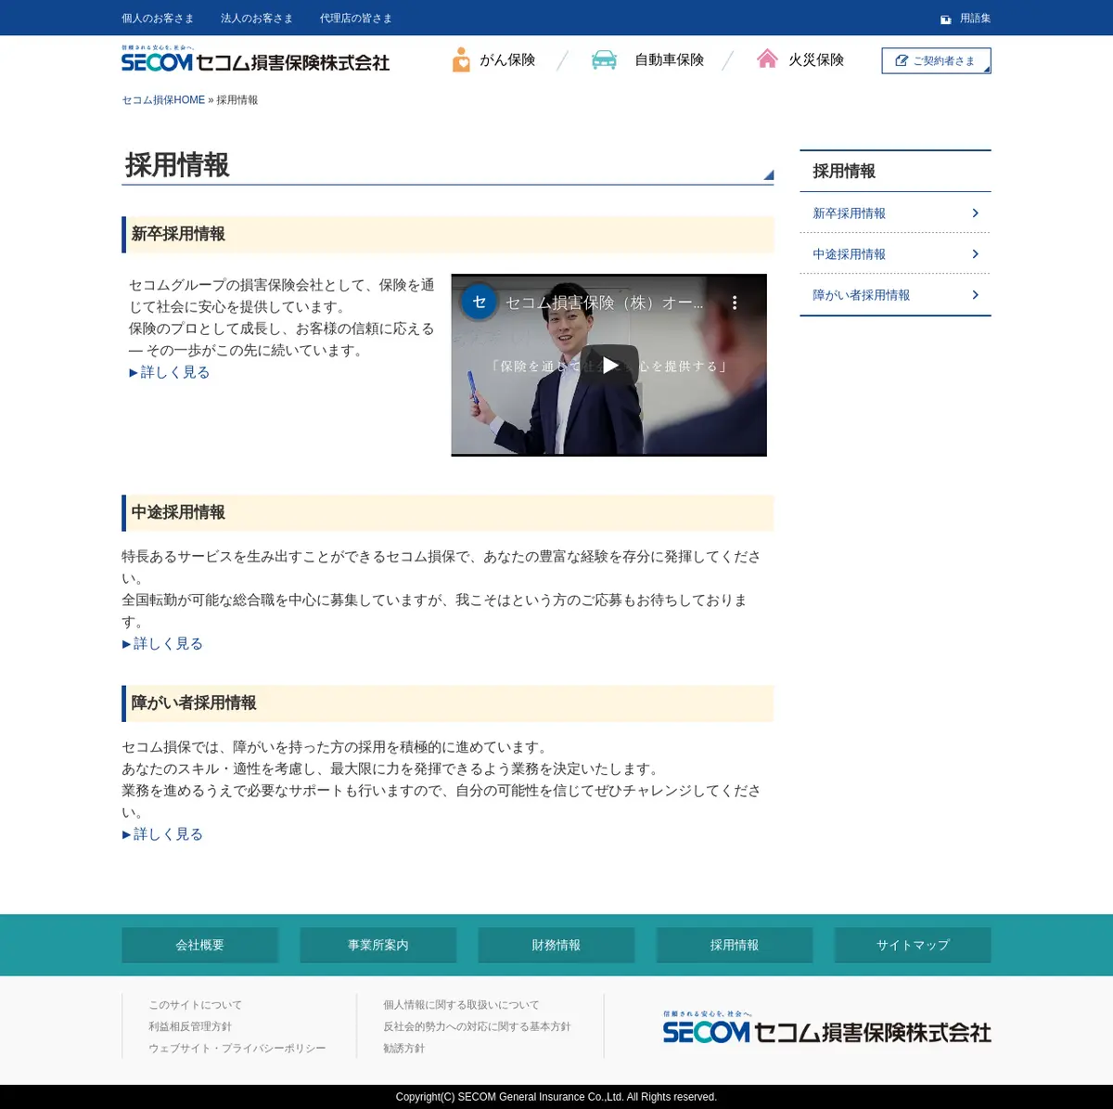Viewport: 1113px width, 1109px height.
Task: Click the ご契約者さま button
Action: point(936,60)
